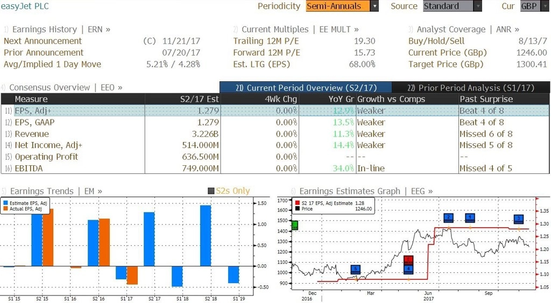Click the red E earnings marker on graph
This screenshot has height=303, width=551.
(x=408, y=260)
